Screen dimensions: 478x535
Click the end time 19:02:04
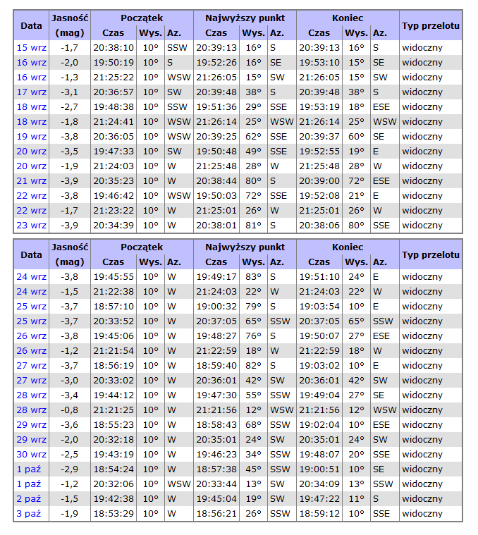[x=319, y=425]
